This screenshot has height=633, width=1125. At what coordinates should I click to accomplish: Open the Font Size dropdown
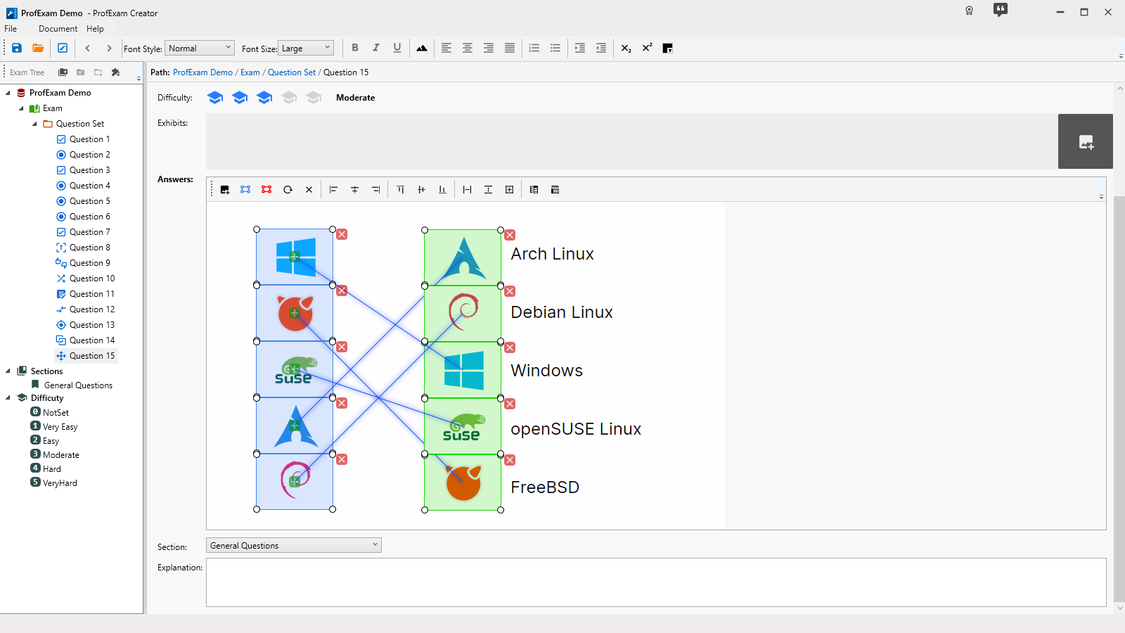pos(306,48)
